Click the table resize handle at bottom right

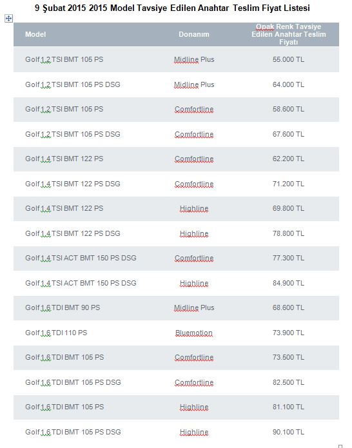pyautogui.click(x=340, y=446)
